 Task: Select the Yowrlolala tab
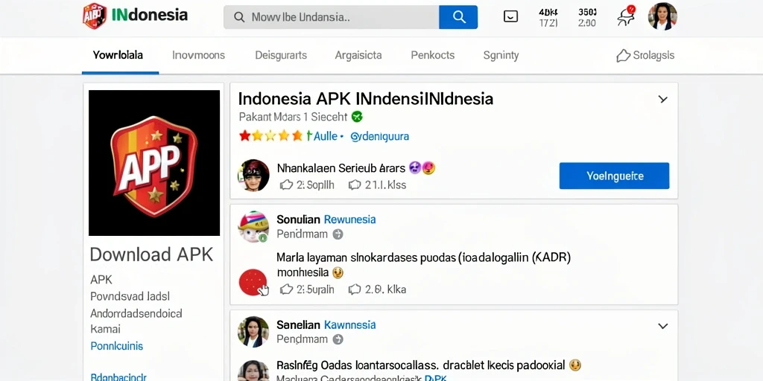[118, 55]
